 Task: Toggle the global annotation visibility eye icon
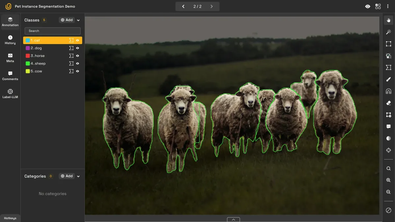coord(368,6)
